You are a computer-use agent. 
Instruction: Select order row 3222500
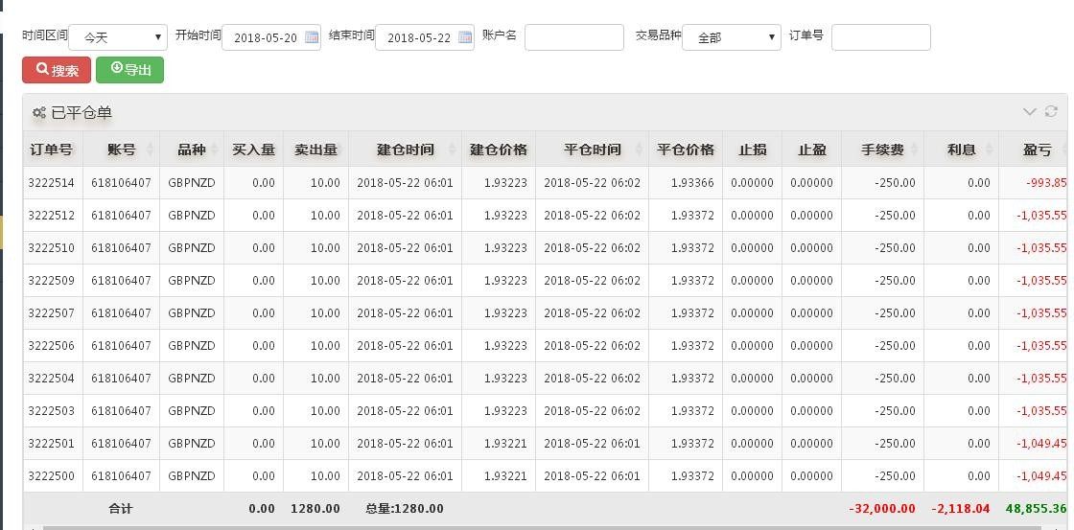point(52,476)
